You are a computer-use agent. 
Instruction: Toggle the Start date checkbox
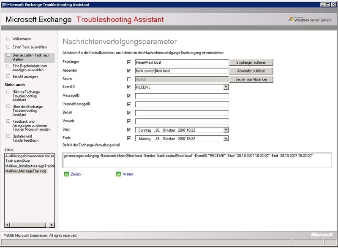(129, 129)
